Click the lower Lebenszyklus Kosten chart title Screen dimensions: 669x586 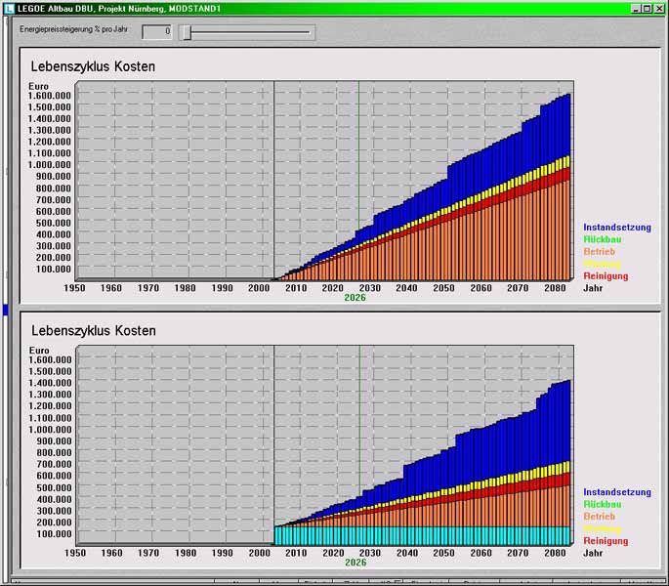(x=94, y=331)
